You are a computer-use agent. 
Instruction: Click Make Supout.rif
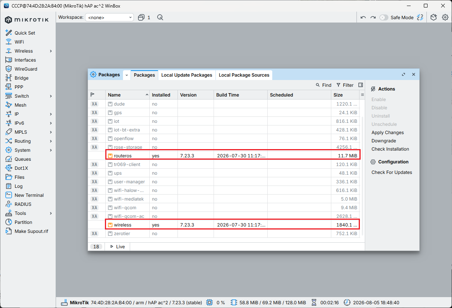click(x=31, y=231)
